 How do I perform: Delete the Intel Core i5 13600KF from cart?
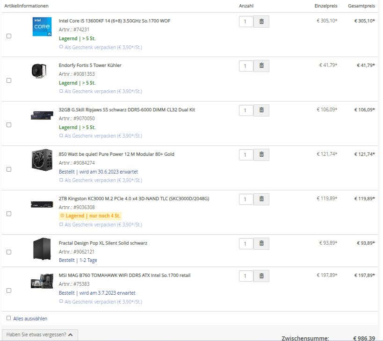261,21
